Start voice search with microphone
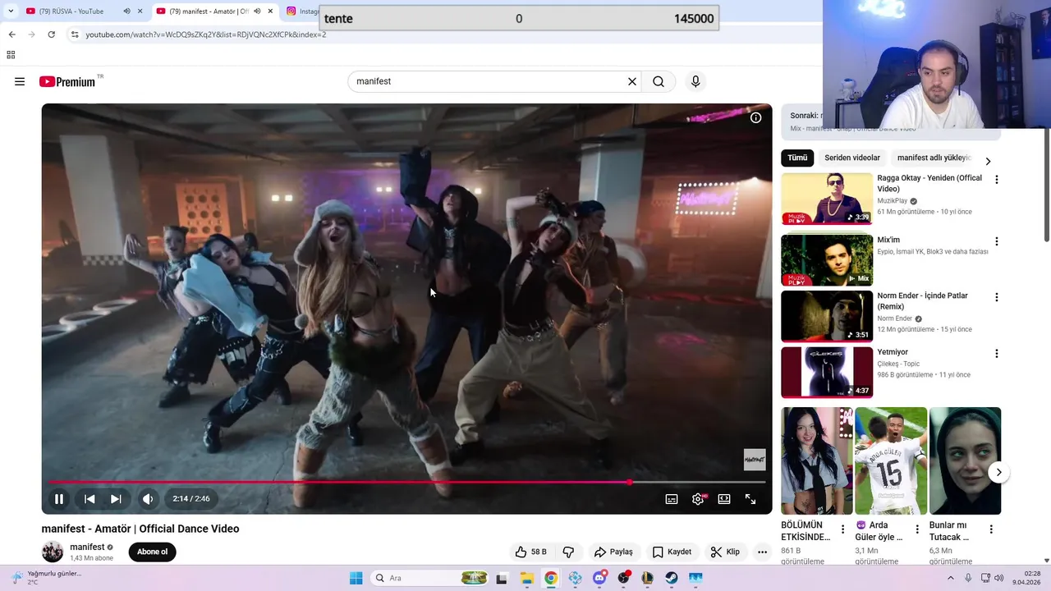 click(x=695, y=81)
